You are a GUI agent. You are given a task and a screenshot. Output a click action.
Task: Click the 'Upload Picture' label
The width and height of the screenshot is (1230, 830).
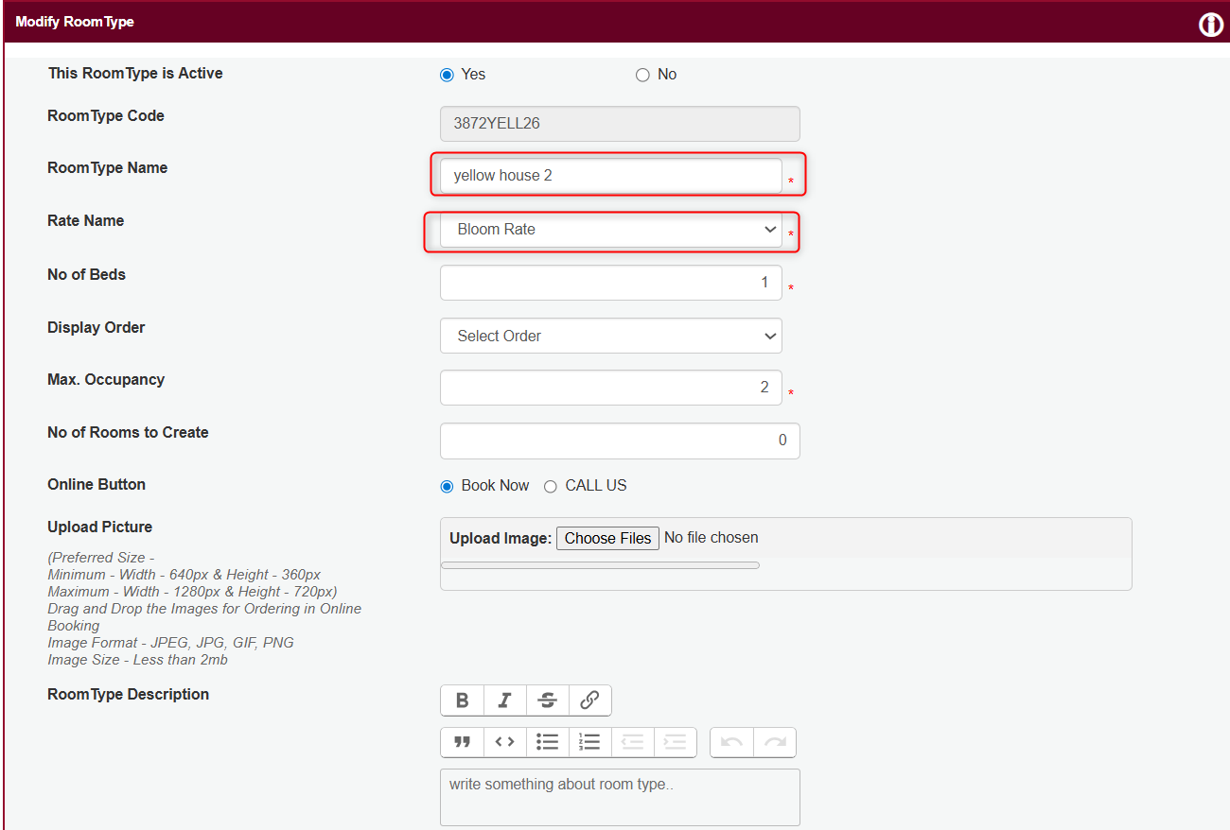tap(99, 527)
